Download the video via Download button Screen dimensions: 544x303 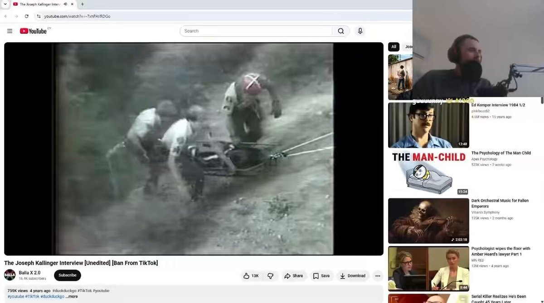click(353, 276)
